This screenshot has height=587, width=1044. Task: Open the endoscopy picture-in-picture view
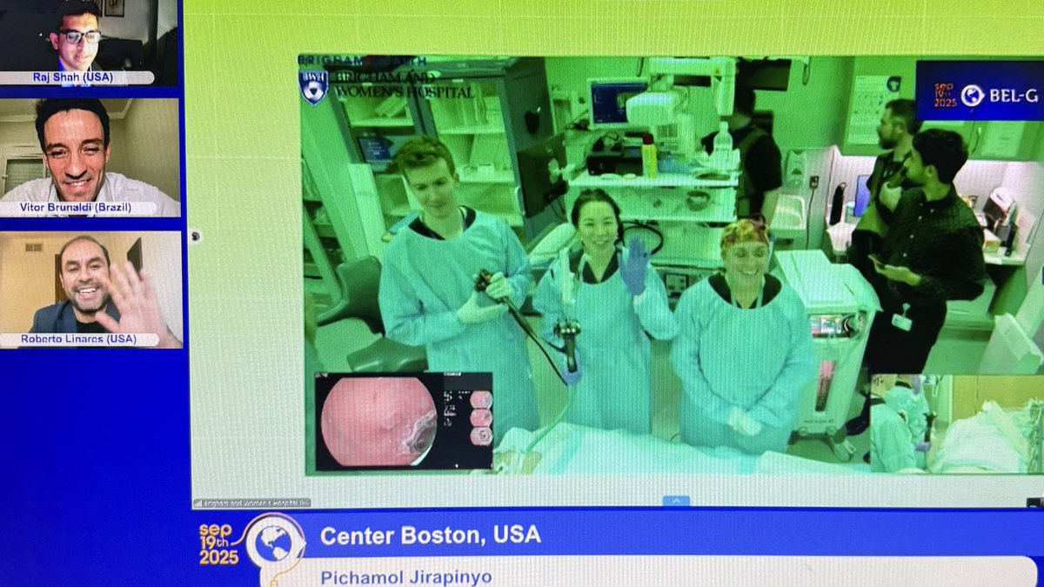point(404,422)
